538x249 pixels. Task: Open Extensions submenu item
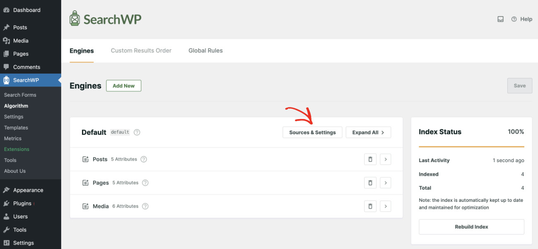click(x=17, y=149)
